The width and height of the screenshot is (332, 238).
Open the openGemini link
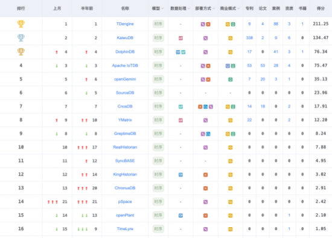(125, 79)
